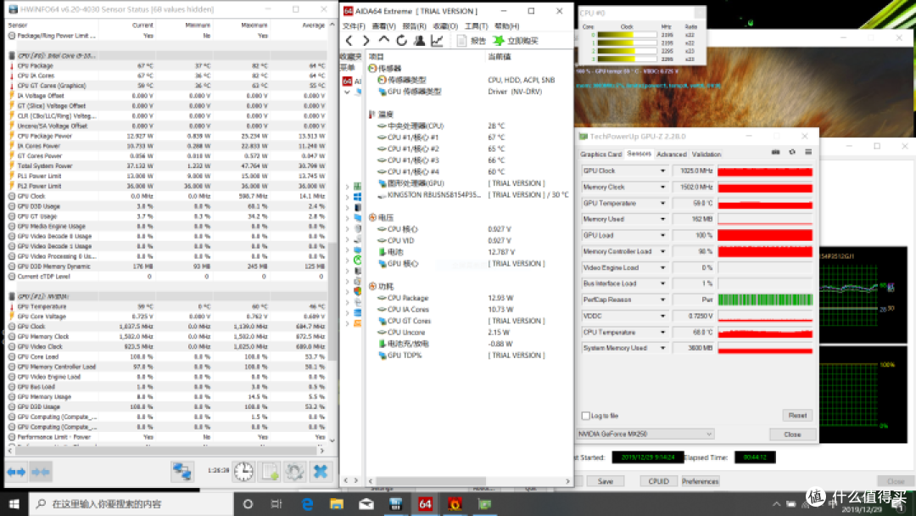Open Memory Clock sensor dropdown

663,187
